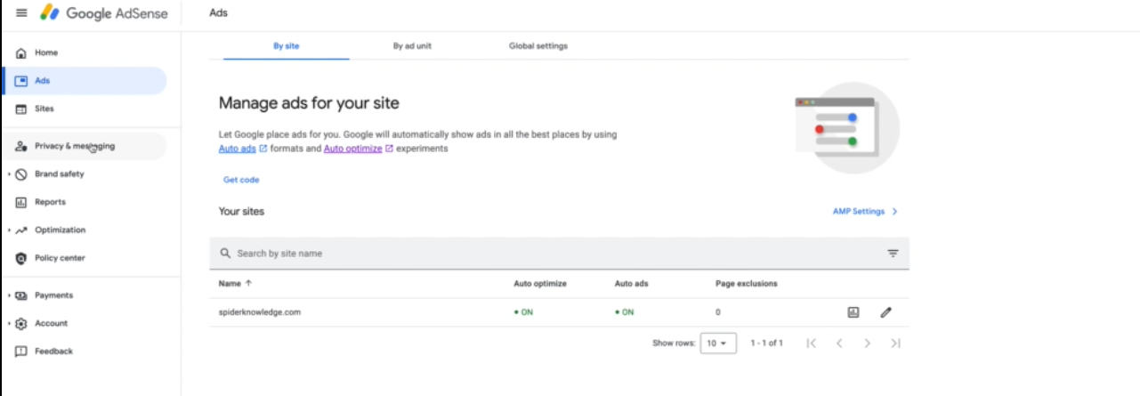
Task: Open Reports in the sidebar
Action: pos(84,202)
